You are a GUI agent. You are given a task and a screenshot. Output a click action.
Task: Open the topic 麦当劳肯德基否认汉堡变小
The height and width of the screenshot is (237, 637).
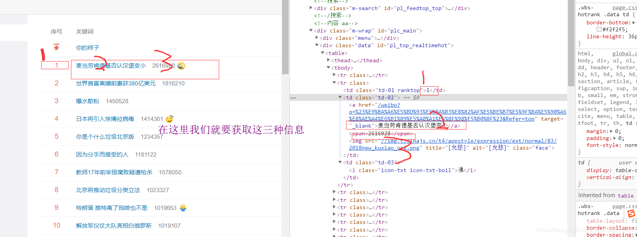click(x=111, y=66)
